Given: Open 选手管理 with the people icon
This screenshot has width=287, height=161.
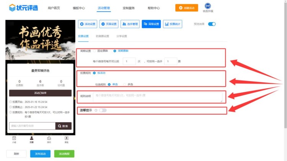Looking at the screenshot, I should tap(130, 24).
